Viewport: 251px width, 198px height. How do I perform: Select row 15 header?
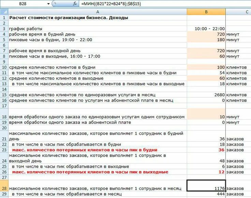tap(4, 95)
